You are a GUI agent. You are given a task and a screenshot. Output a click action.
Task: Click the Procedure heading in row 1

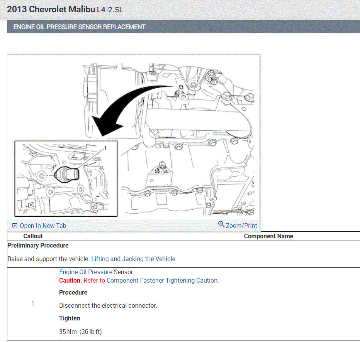(73, 293)
